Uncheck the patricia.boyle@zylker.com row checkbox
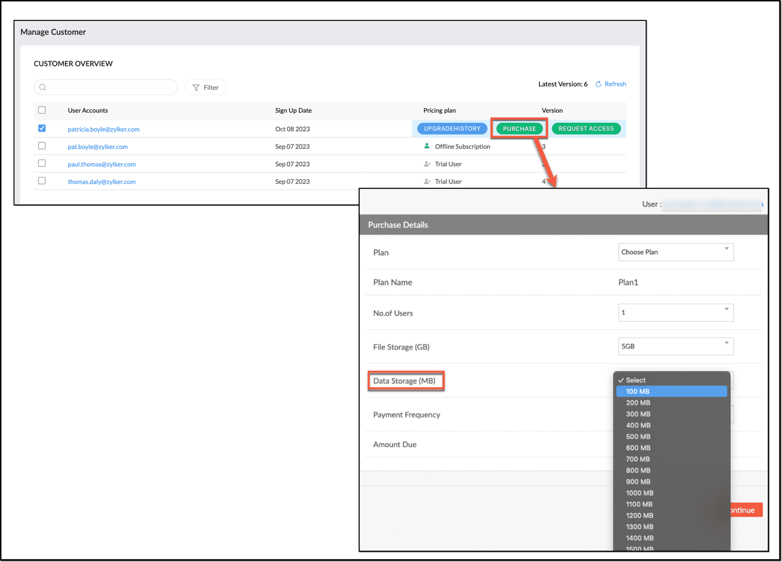 (x=42, y=128)
